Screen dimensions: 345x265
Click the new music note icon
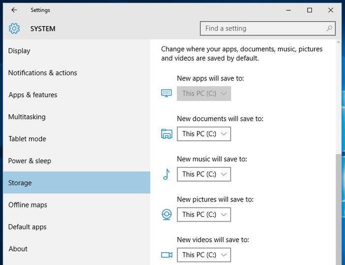(166, 174)
